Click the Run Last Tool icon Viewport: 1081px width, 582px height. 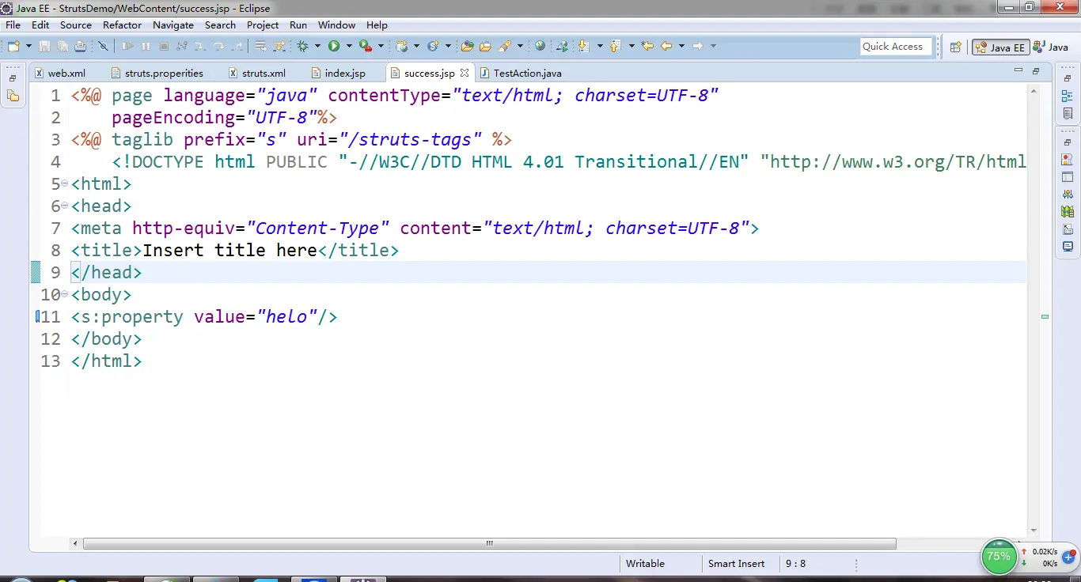[x=366, y=46]
